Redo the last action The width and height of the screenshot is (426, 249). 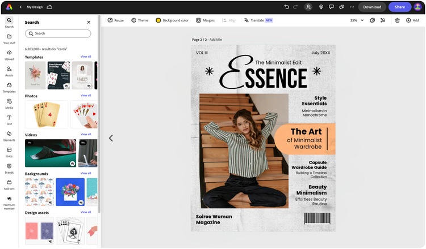point(295,7)
